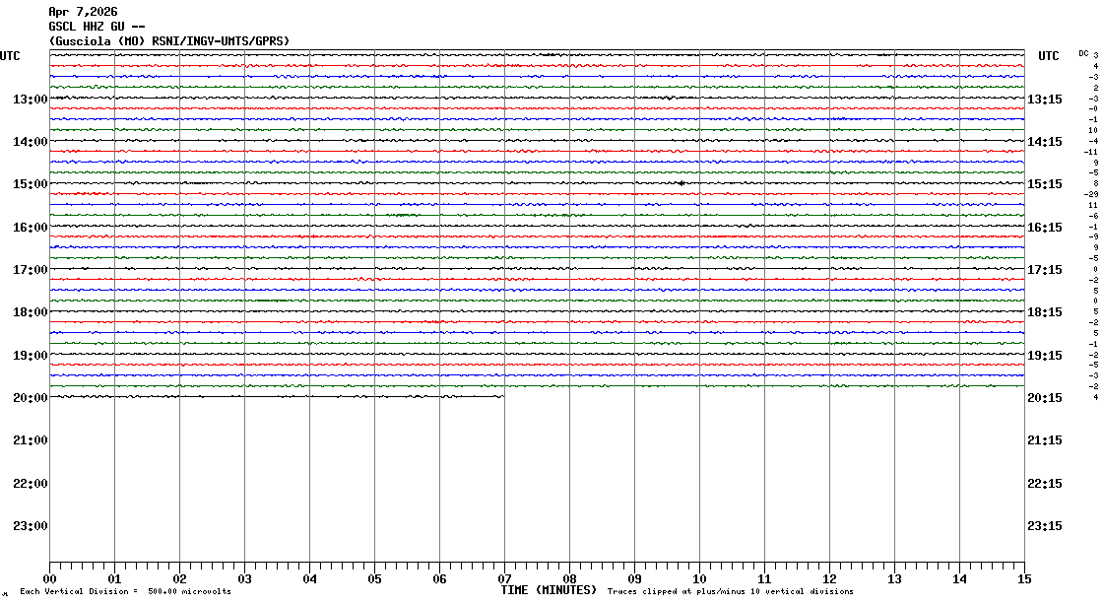Click the date header 'Apr 7,2026'
This screenshot has height=605, width=1103.
[x=83, y=12]
